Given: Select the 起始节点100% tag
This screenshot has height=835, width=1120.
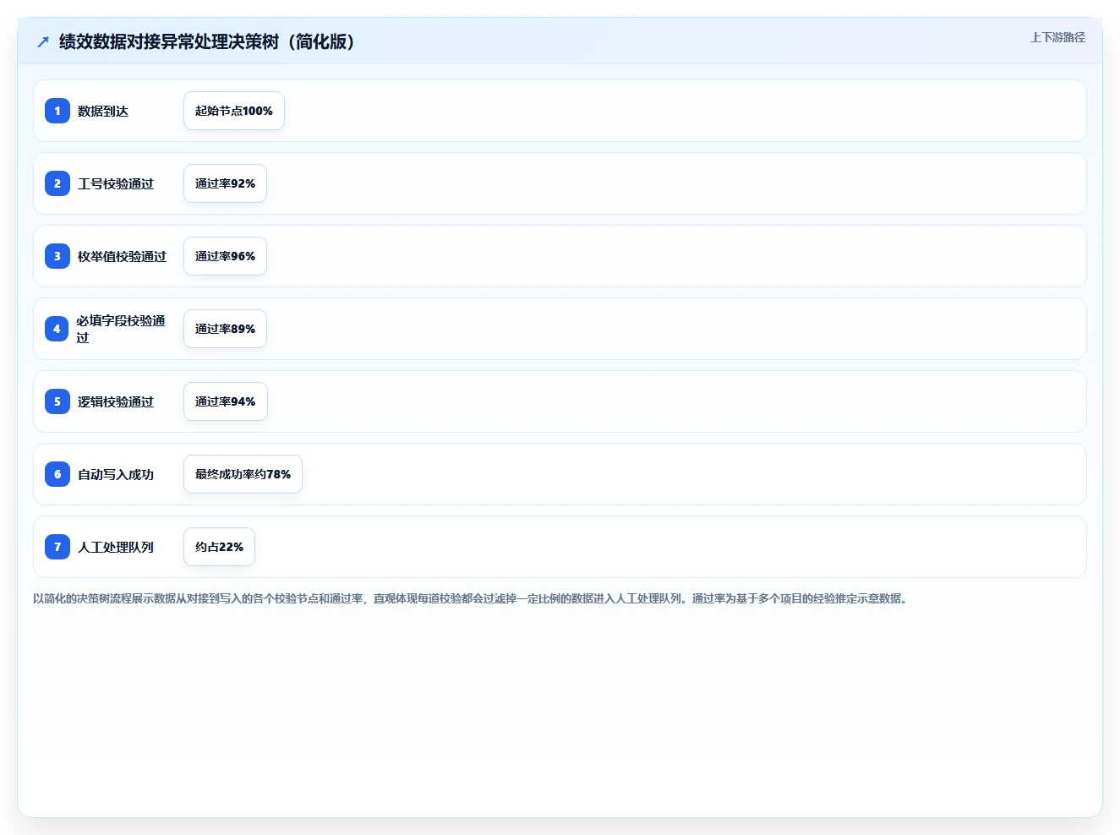Looking at the screenshot, I should click(x=234, y=111).
